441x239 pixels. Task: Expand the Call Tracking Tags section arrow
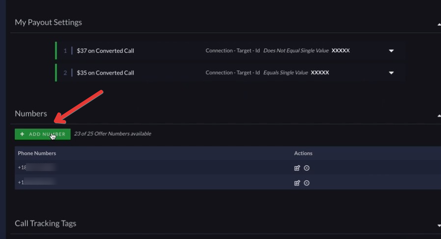[x=439, y=225]
